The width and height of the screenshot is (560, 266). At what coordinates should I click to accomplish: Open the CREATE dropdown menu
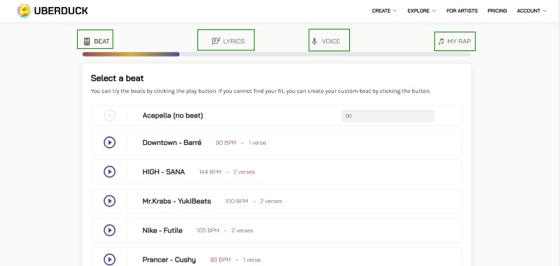384,10
